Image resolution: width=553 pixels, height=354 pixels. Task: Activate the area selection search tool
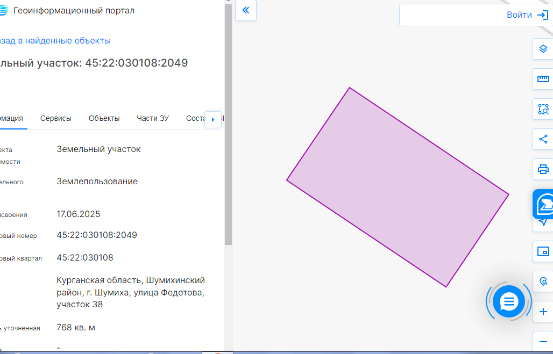(543, 109)
